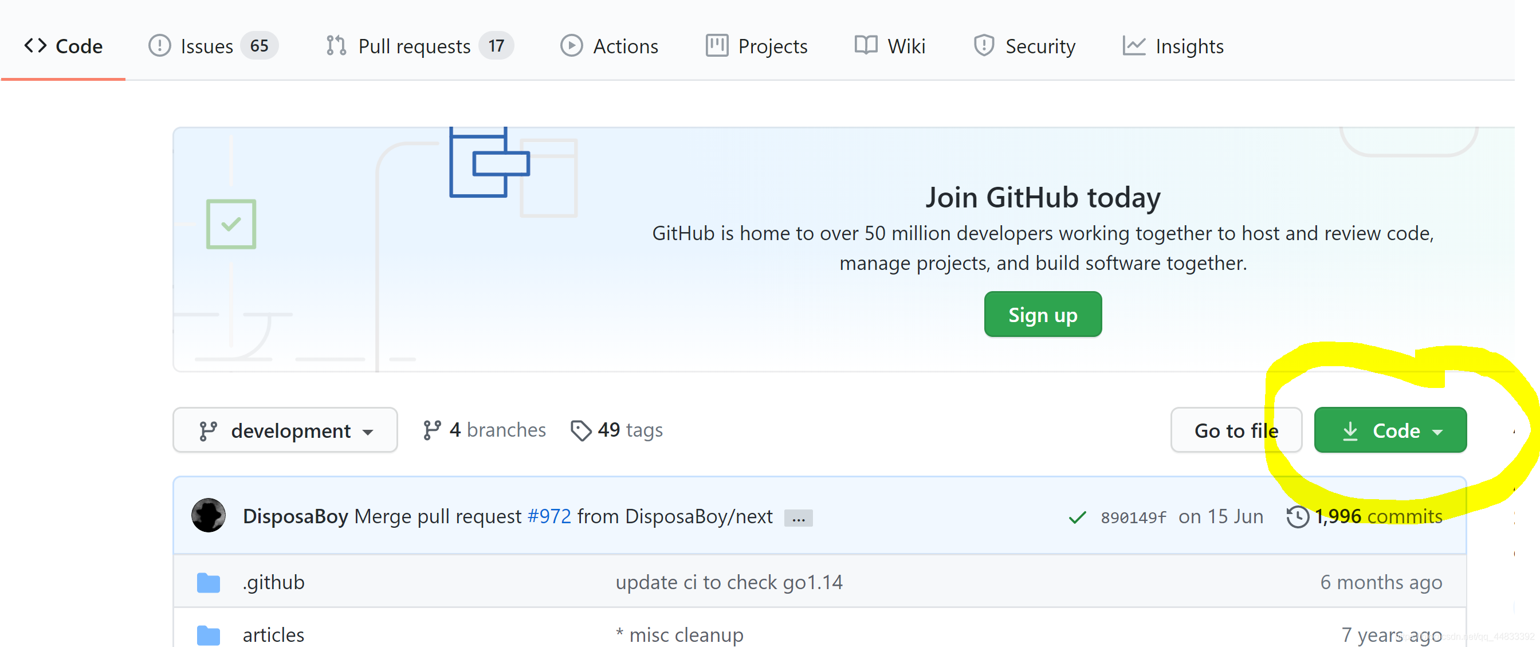1540x647 pixels.
Task: Click the commit history clock icon
Action: pyautogui.click(x=1298, y=517)
